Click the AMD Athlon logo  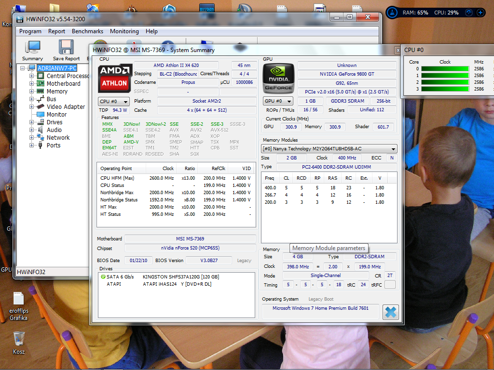pyautogui.click(x=115, y=79)
